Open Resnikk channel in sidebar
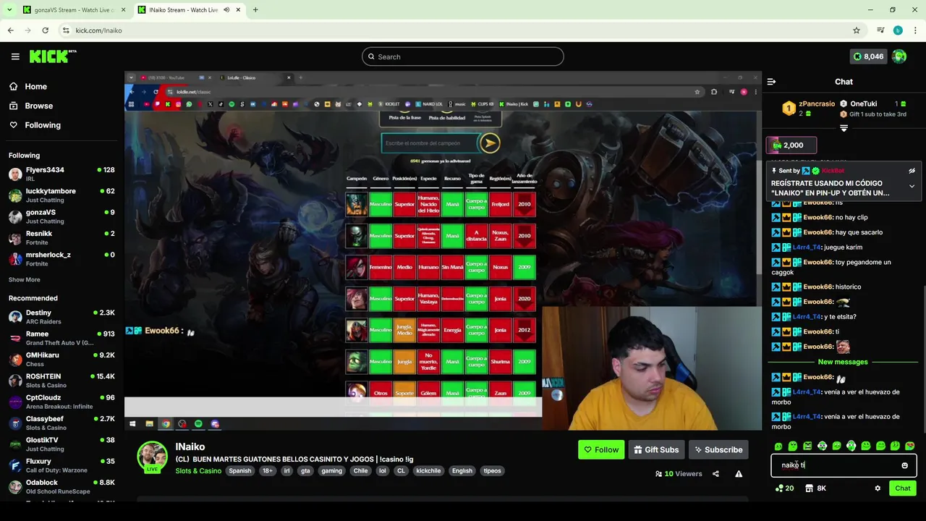Image resolution: width=926 pixels, height=521 pixels. pyautogui.click(x=61, y=237)
